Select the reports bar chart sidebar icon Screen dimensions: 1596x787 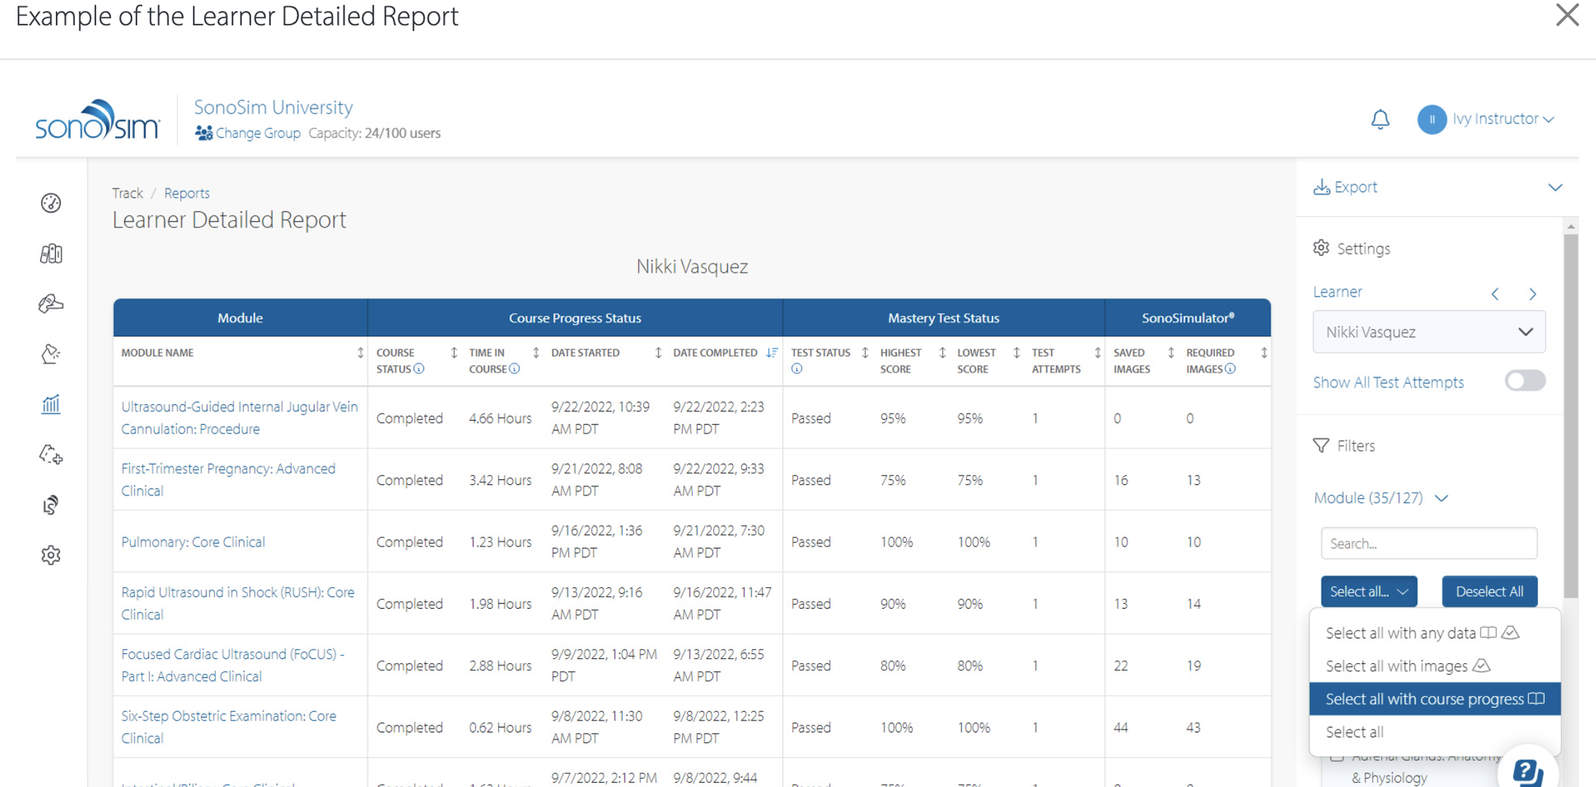tap(51, 404)
